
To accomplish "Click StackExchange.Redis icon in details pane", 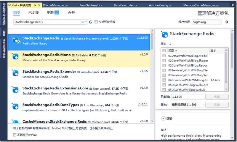I will point(164,34).
